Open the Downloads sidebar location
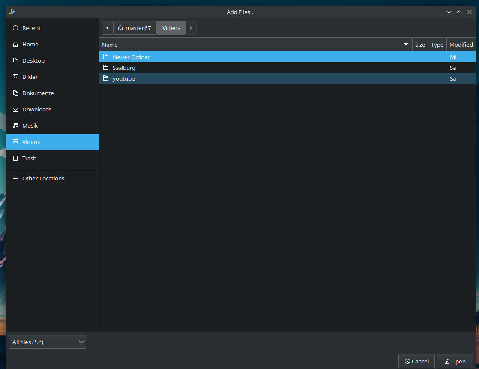Viewport: 479px width, 369px height. pos(52,109)
